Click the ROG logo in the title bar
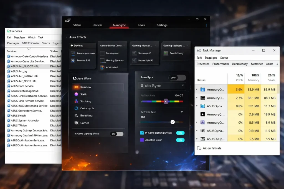This screenshot has width=284, height=189. (68, 20)
